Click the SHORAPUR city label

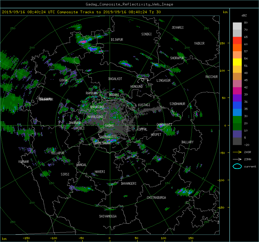pyautogui.click(x=177, y=58)
